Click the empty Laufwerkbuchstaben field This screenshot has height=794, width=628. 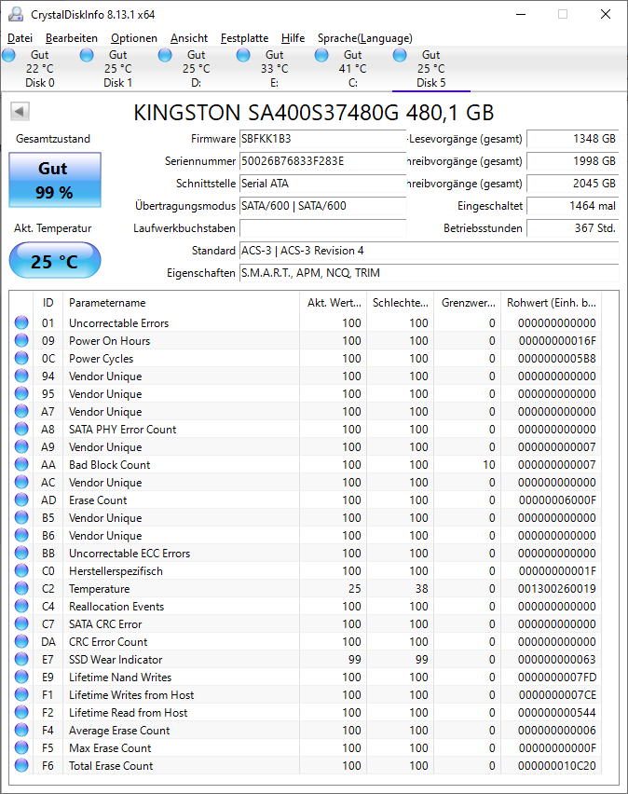click(323, 228)
